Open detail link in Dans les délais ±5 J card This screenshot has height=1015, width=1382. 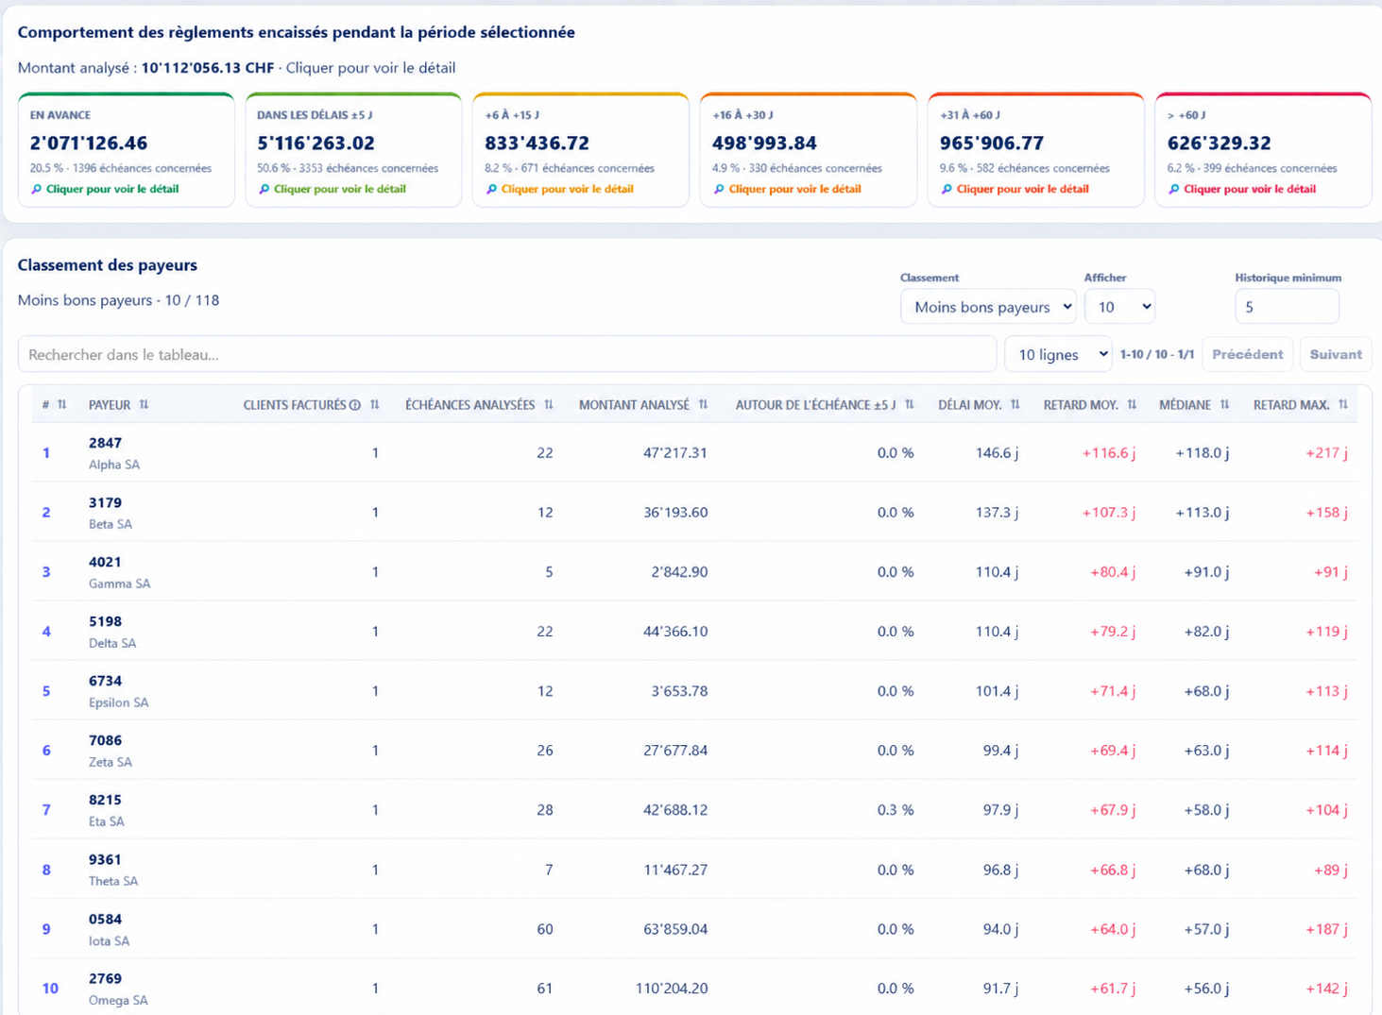click(340, 189)
